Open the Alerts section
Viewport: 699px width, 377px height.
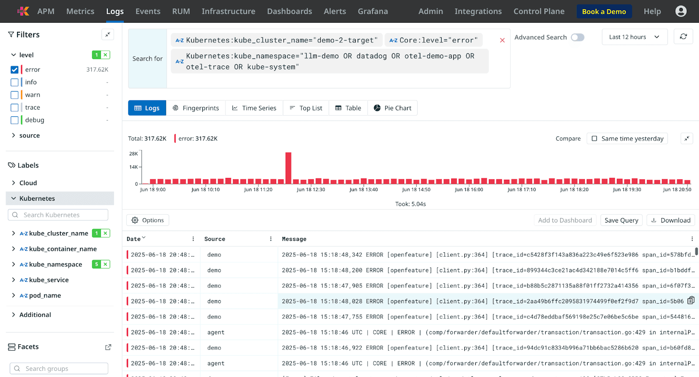(x=335, y=11)
